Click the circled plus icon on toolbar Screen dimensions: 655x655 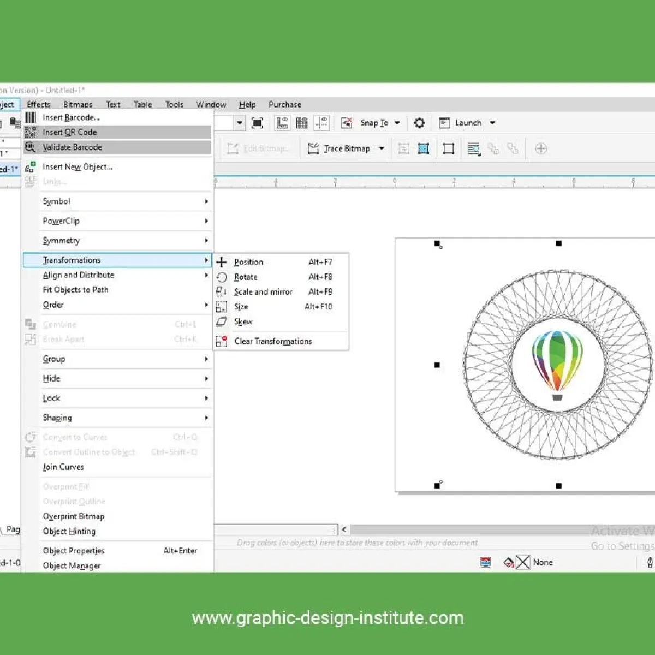[541, 148]
